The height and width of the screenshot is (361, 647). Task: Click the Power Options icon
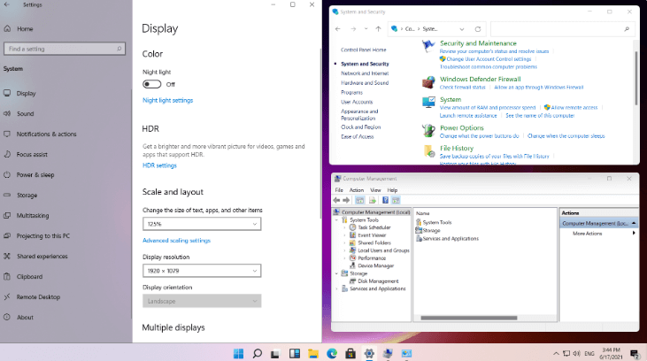coord(428,131)
